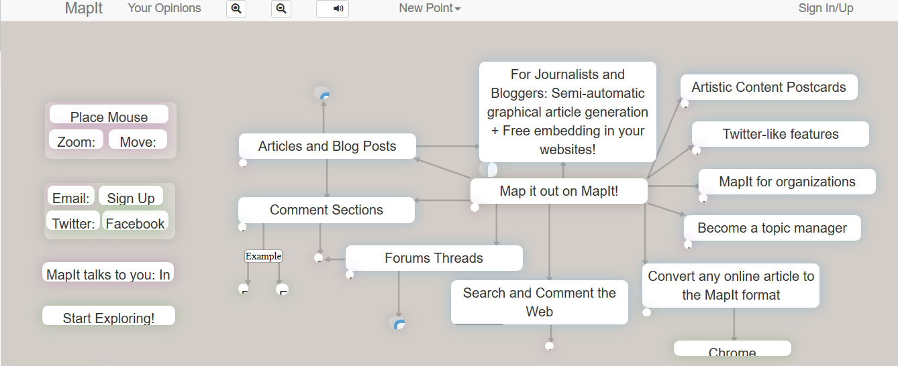Image resolution: width=898 pixels, height=366 pixels.
Task: Select the Comment Sections node
Action: coord(326,210)
